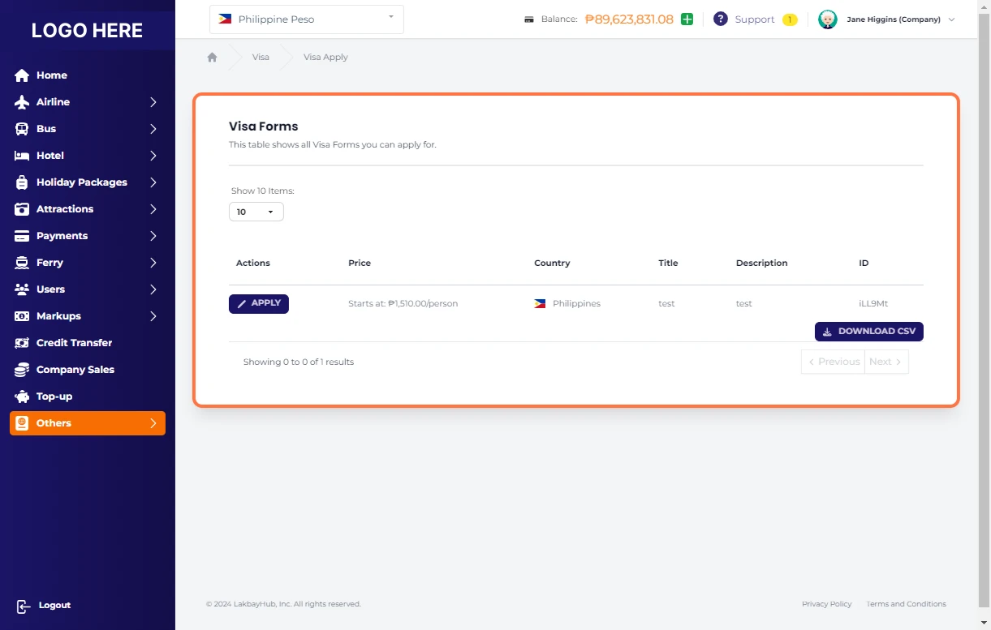Open the Home menu item
This screenshot has height=630, width=991.
tap(51, 75)
